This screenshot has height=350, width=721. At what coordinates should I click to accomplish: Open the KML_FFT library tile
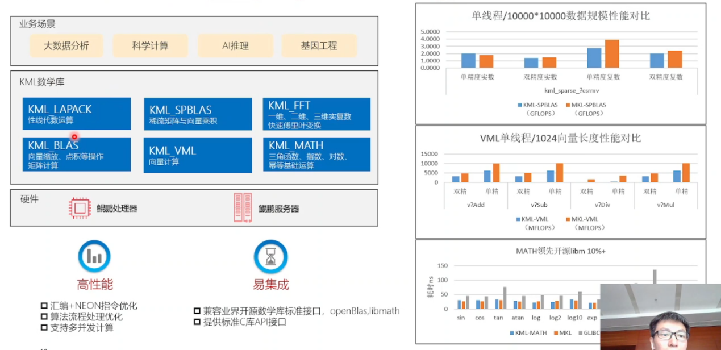tap(316, 114)
